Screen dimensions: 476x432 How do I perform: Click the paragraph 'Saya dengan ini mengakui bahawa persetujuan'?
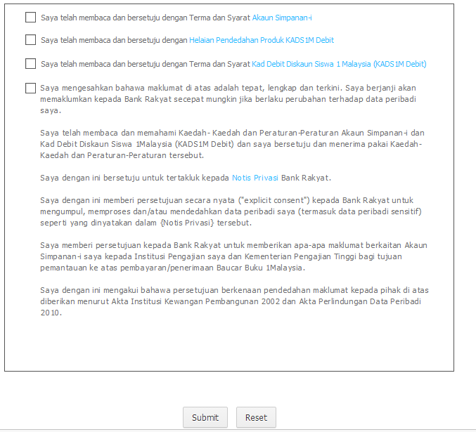click(234, 301)
